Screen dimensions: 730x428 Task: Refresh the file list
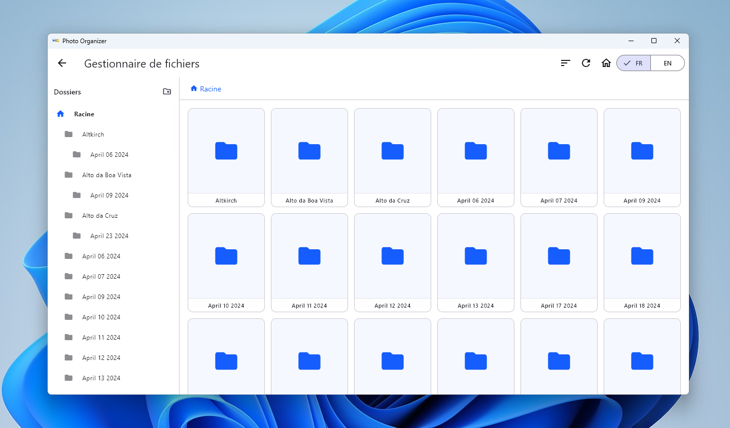coord(586,63)
